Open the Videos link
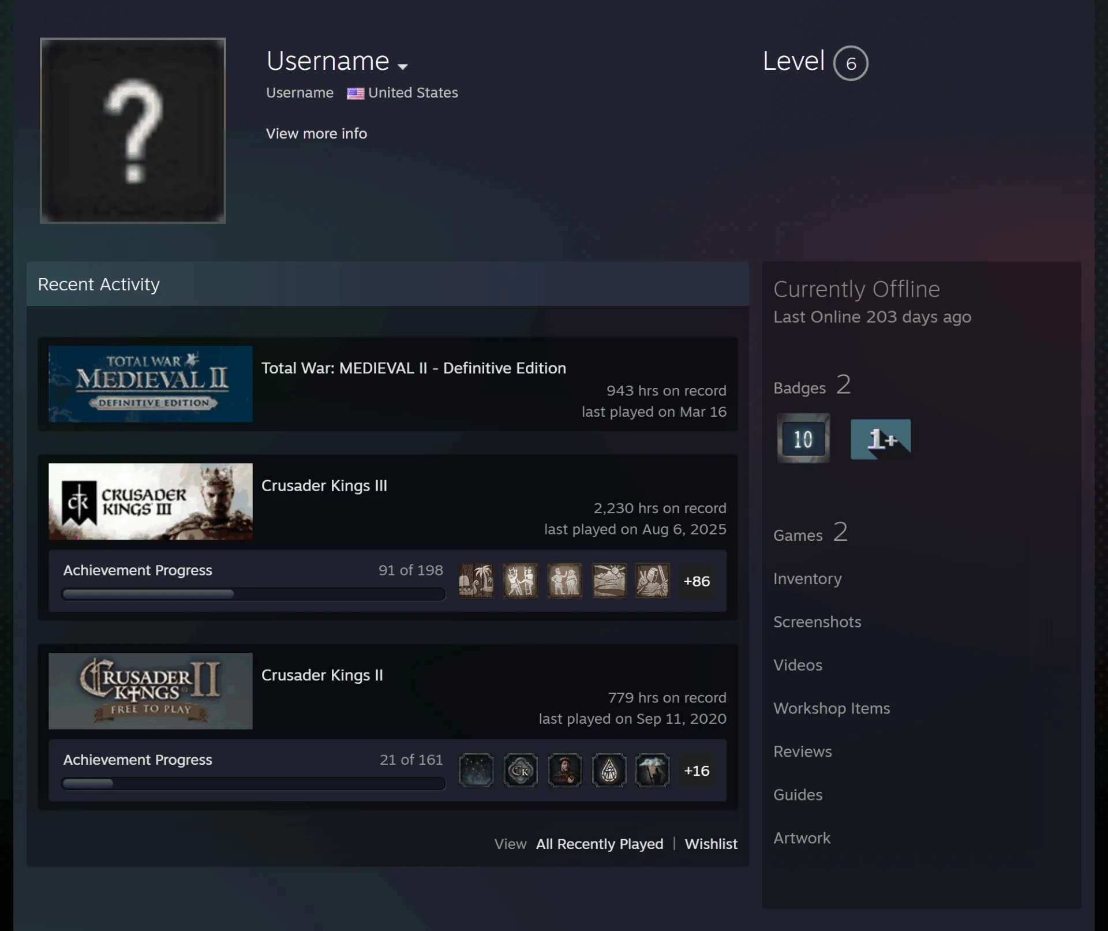 (x=798, y=665)
